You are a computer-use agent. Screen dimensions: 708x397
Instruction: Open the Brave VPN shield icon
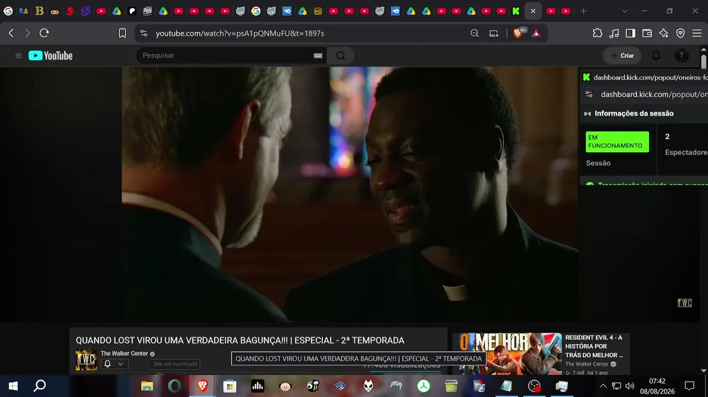tap(680, 33)
